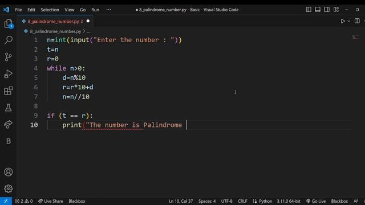
Task: Click the right Blackbox status bar item
Action: click(x=339, y=201)
